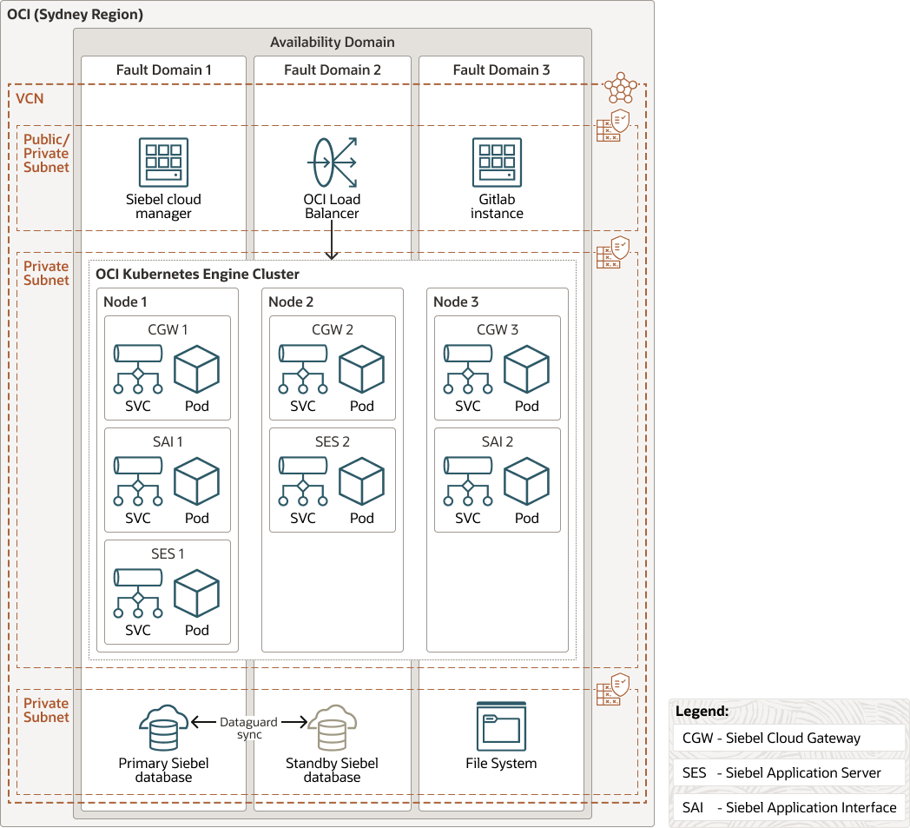Click the 'CGW 1' title
This screenshot has height=828, width=910.
click(x=168, y=330)
